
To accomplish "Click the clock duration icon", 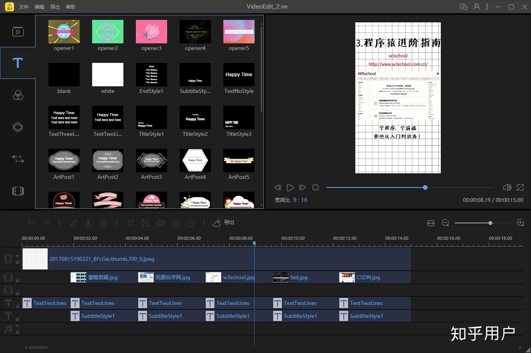I will [190, 223].
